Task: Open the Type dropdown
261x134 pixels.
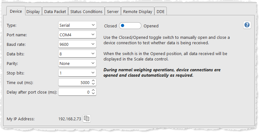Action: tap(77, 25)
